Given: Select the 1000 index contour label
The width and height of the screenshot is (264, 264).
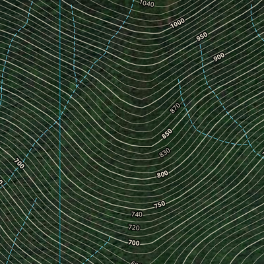Looking at the screenshot, I should 178,23.
